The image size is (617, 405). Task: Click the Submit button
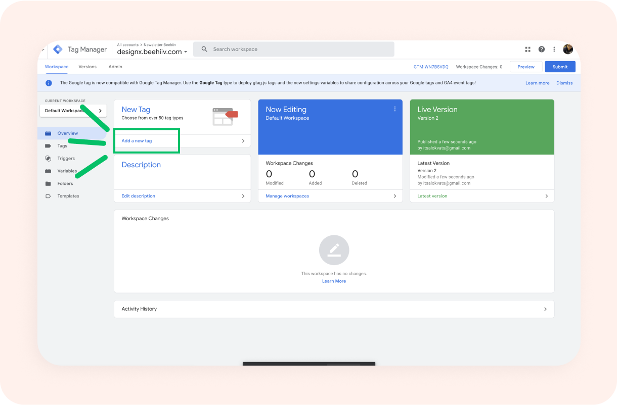pyautogui.click(x=560, y=67)
